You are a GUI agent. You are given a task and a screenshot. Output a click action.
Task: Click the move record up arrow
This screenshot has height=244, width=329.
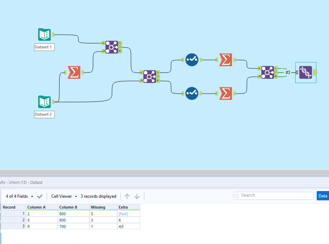tap(127, 196)
